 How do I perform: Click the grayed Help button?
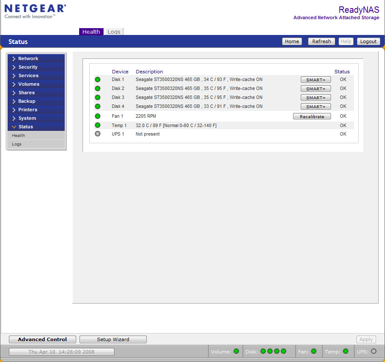click(346, 41)
